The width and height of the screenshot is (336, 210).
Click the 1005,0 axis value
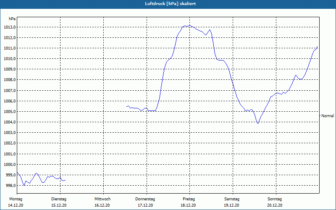pos(10,111)
